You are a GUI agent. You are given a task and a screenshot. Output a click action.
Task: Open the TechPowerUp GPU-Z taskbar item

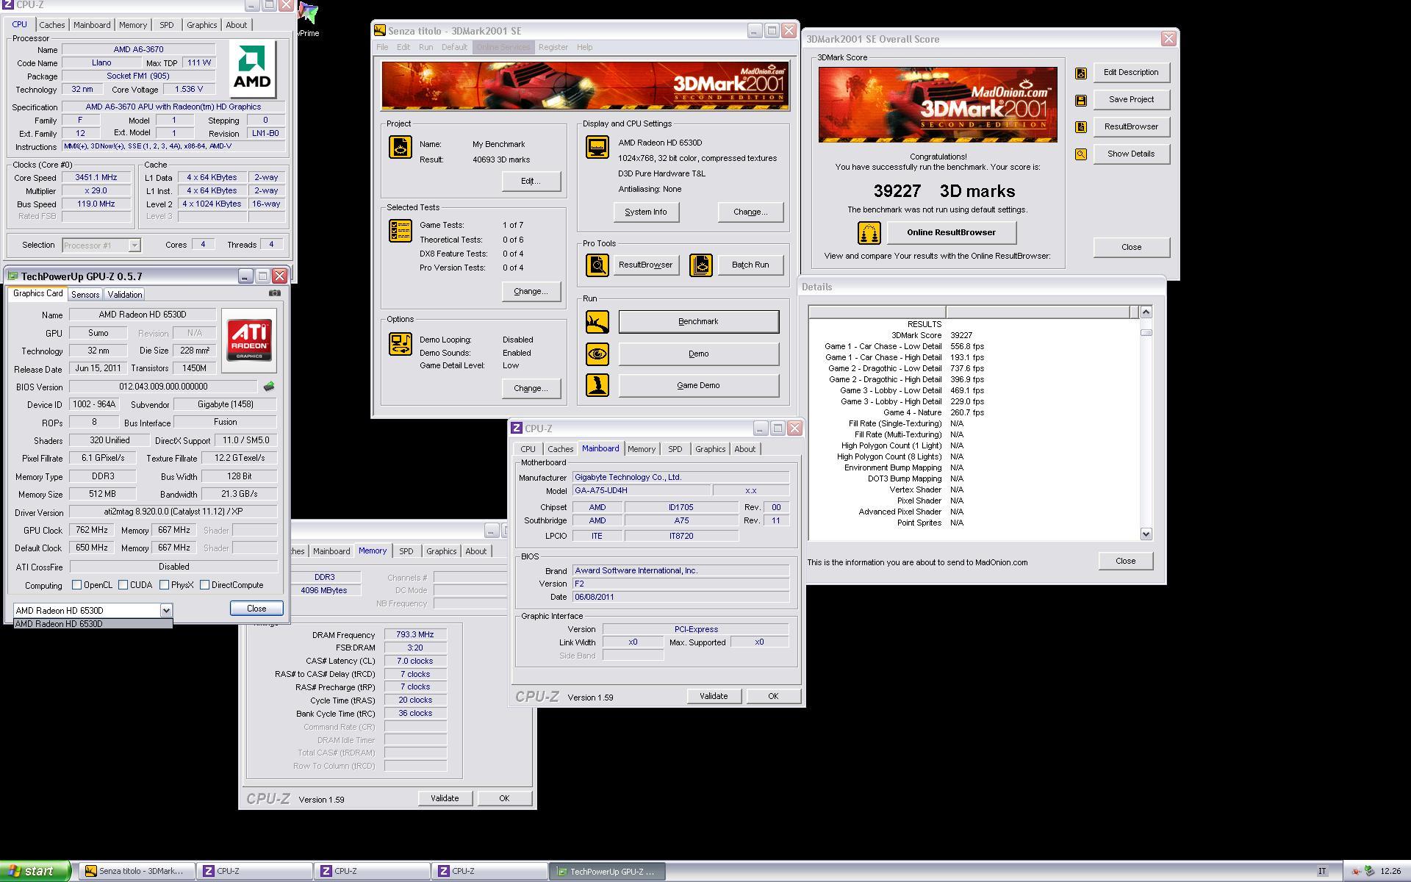[x=608, y=871]
